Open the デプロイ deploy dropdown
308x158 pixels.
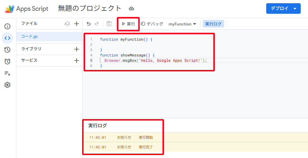[x=283, y=8]
